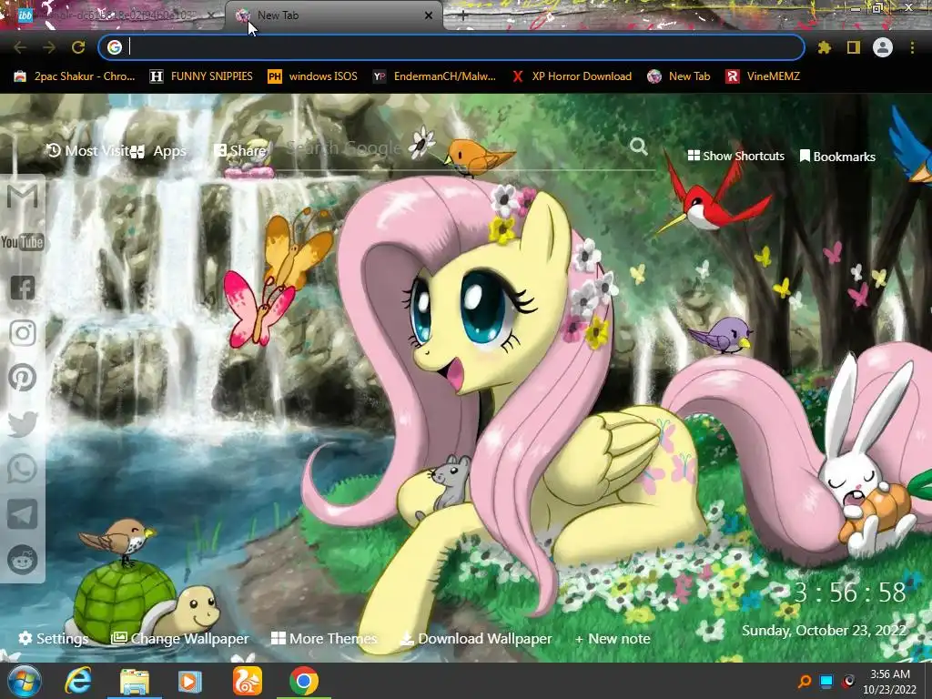Open Windows Media Player from the taskbar
The height and width of the screenshot is (699, 932).
click(189, 681)
